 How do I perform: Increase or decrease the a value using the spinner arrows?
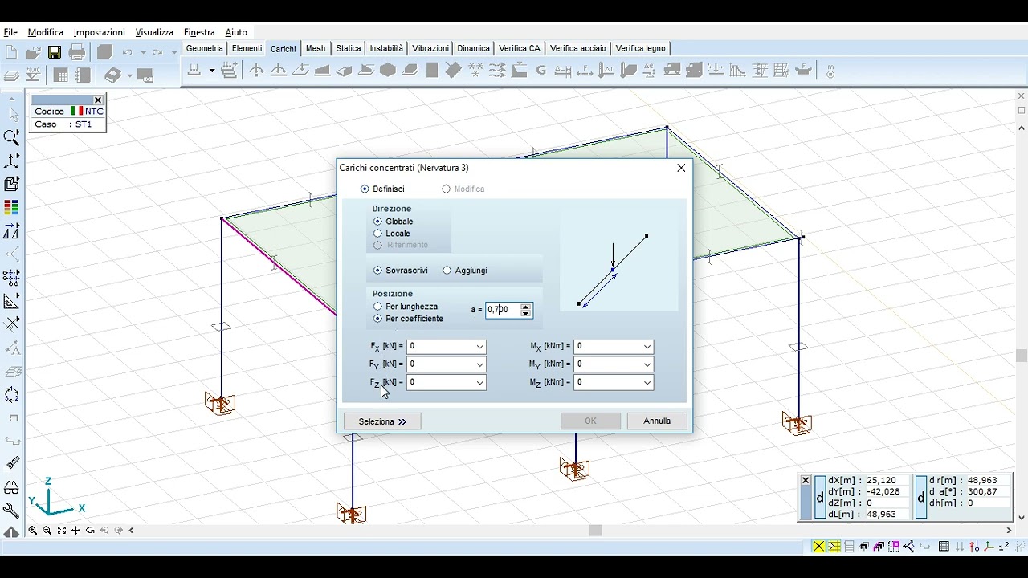point(526,310)
